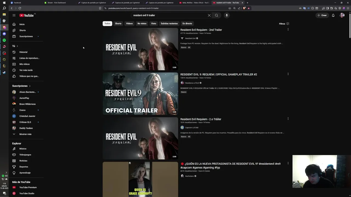
Task: Open YouTube Studio link
Action: click(26, 193)
